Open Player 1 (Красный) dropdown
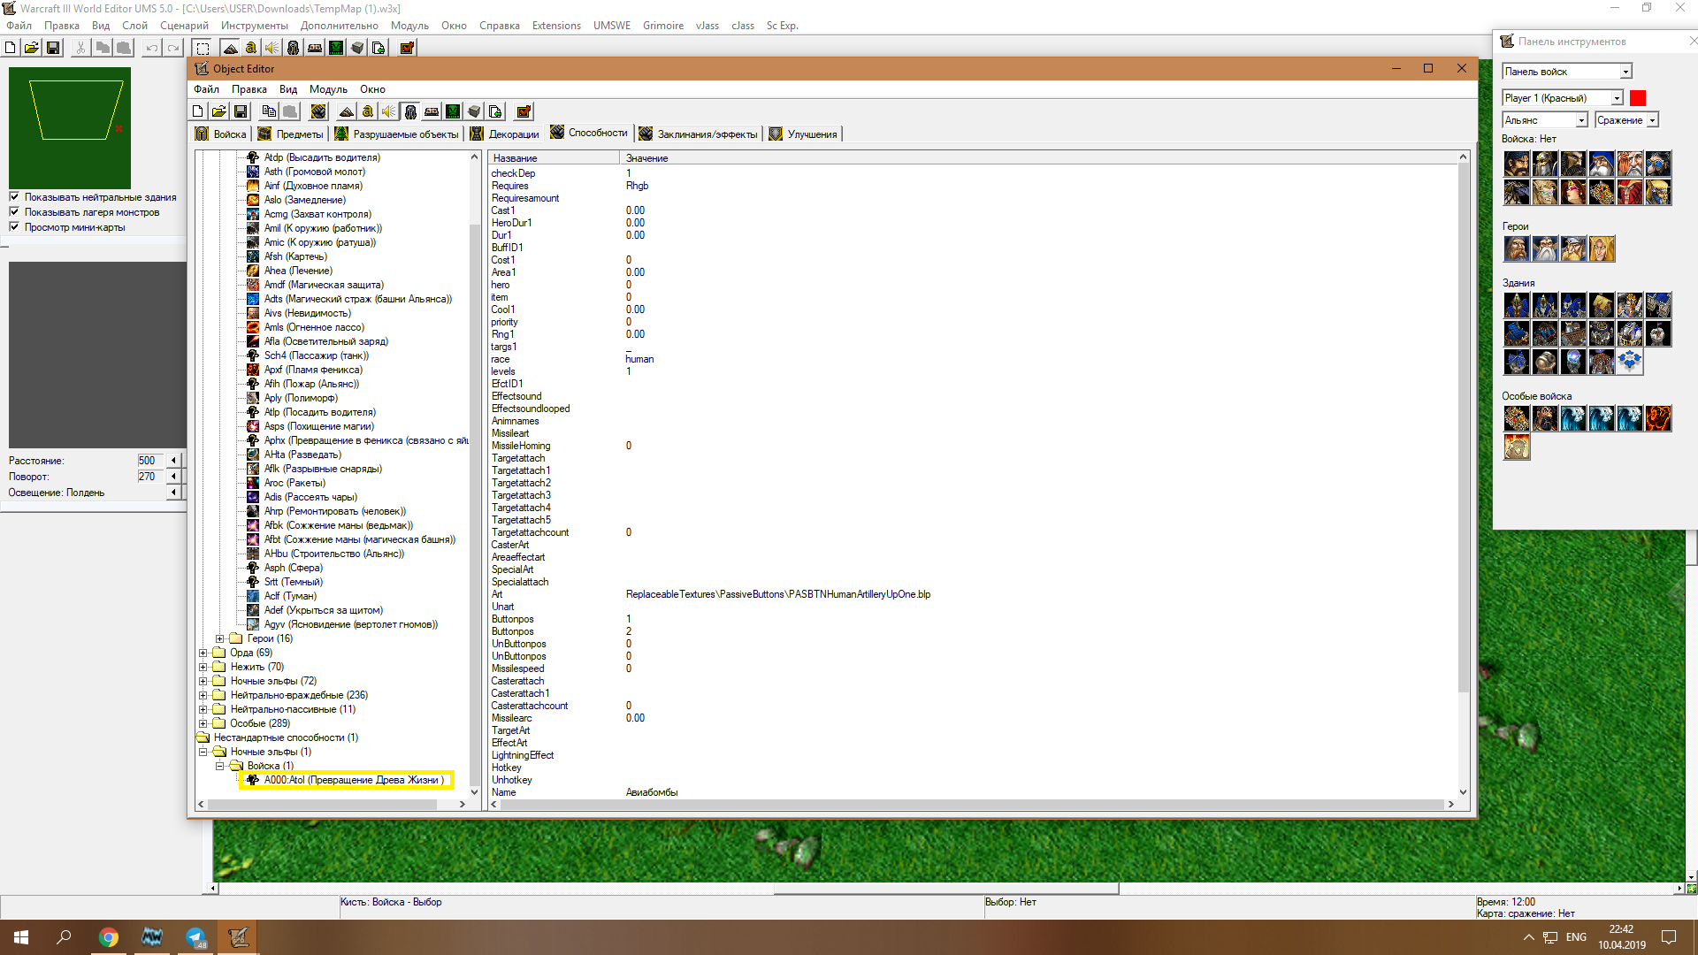The width and height of the screenshot is (1698, 955). click(1617, 98)
